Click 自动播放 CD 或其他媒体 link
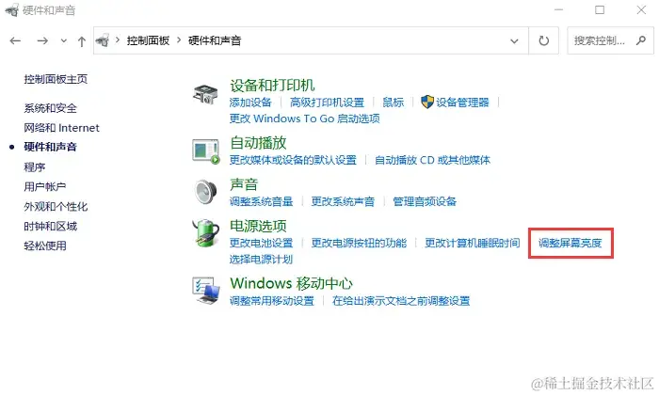This screenshot has height=396, width=659. 432,160
